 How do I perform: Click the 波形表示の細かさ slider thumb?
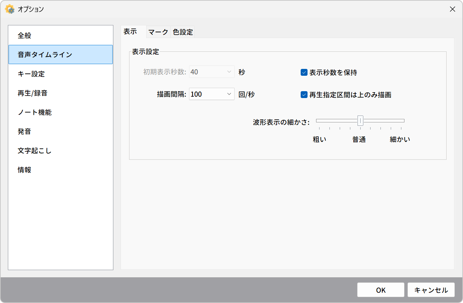coord(360,121)
